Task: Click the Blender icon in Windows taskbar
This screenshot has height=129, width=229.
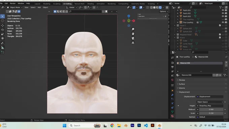Action: [159, 125]
